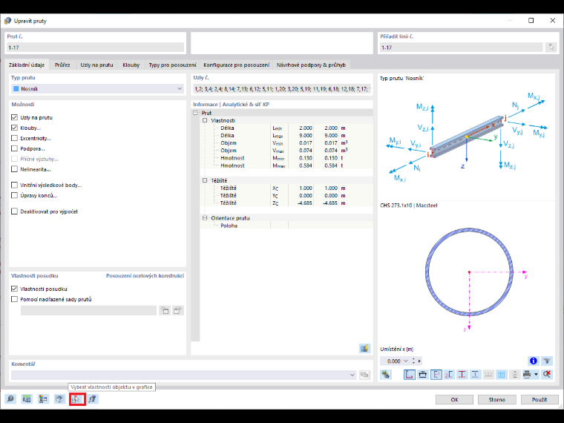The width and height of the screenshot is (564, 423).
Task: Check 'Pomocí nadřazené sady prutů'
Action: click(x=14, y=299)
